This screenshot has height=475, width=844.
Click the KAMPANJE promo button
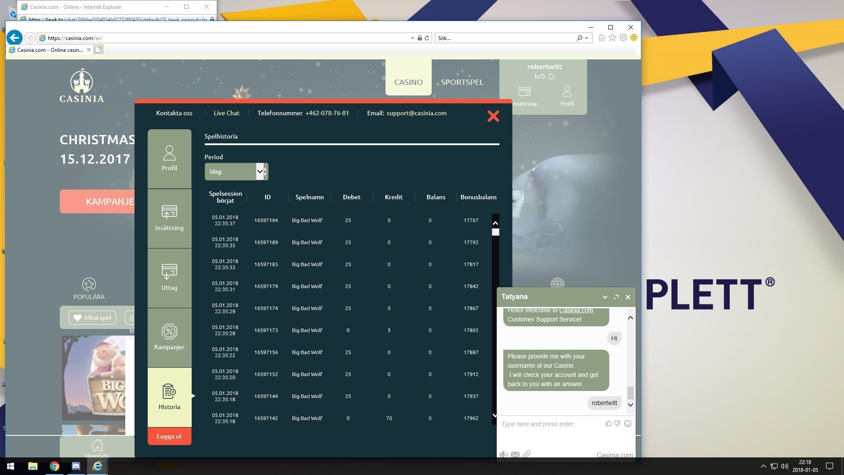[97, 201]
